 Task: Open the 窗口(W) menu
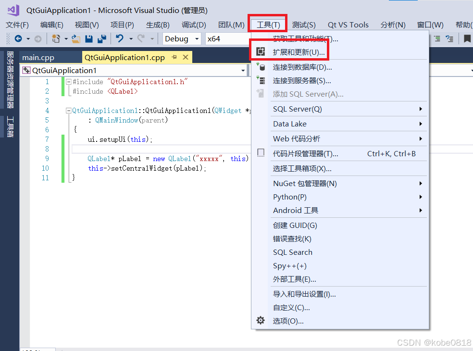click(x=430, y=25)
